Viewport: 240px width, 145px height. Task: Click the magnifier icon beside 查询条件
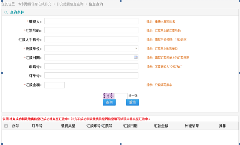pos(6,12)
